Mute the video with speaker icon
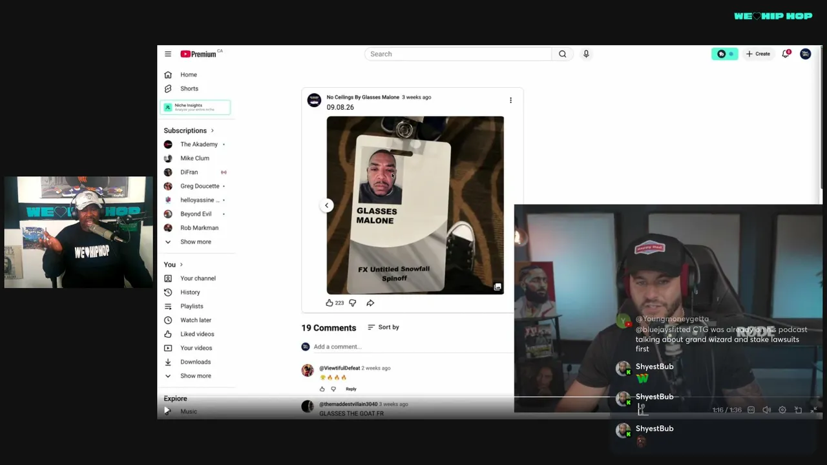The image size is (827, 465). click(x=767, y=410)
